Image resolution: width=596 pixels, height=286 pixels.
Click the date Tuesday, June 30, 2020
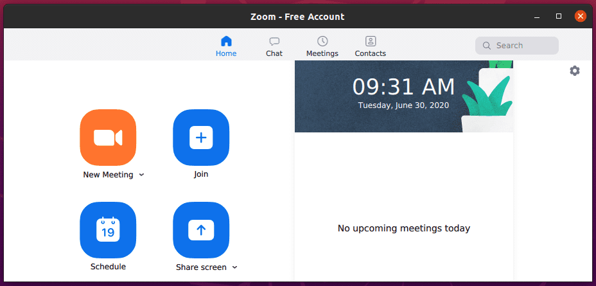[404, 105]
